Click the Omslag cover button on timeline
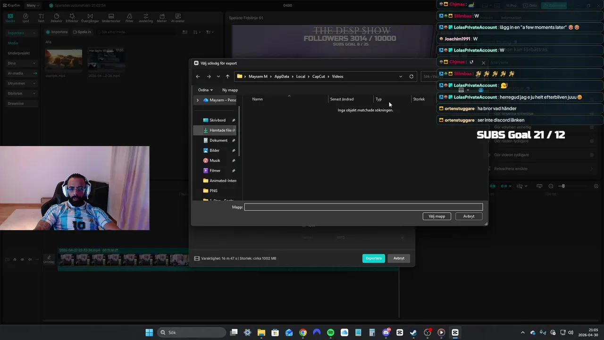 49,259
